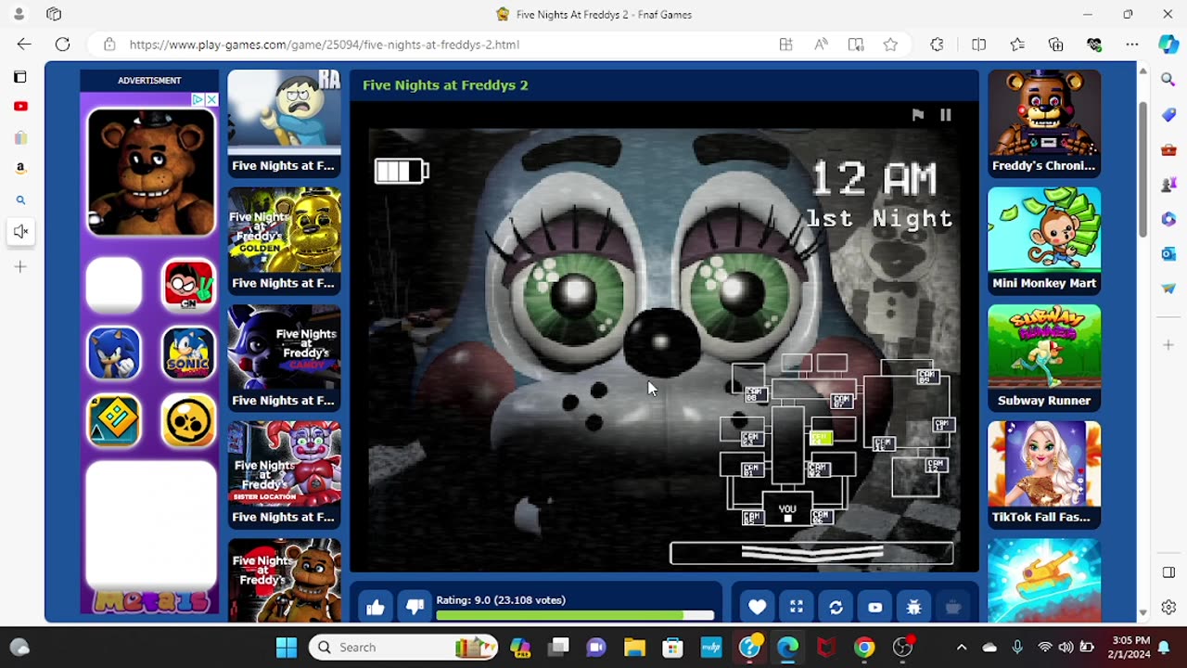The image size is (1187, 668).
Task: Show hidden system tray icons
Action: pos(962,647)
